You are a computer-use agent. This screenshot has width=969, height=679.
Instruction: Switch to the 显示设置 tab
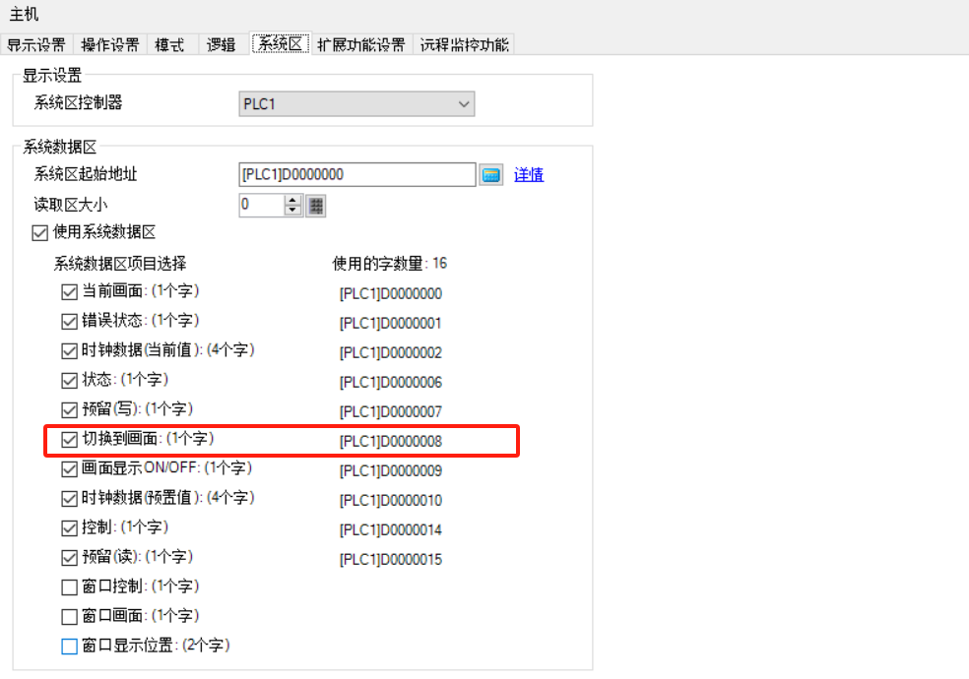tap(35, 45)
